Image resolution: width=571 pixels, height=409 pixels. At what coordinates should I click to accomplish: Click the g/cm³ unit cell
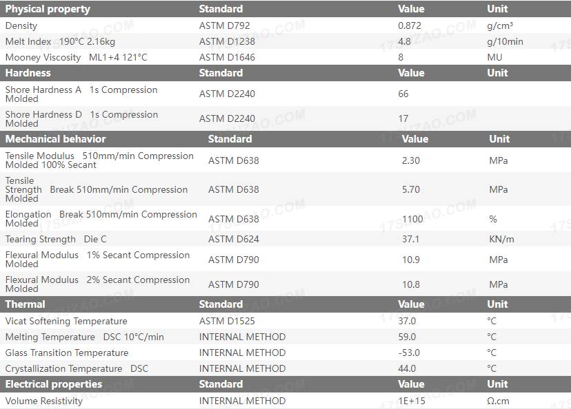point(499,25)
